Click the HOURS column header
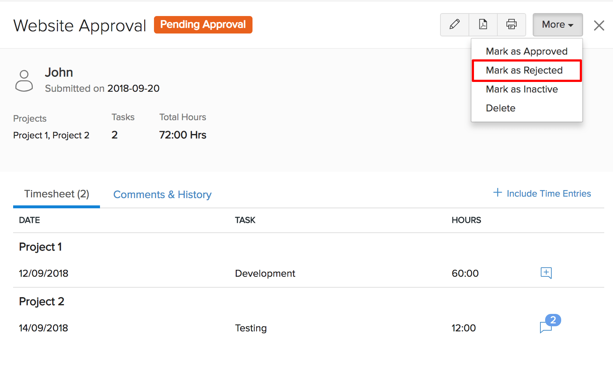Image resolution: width=613 pixels, height=386 pixels. [x=466, y=220]
